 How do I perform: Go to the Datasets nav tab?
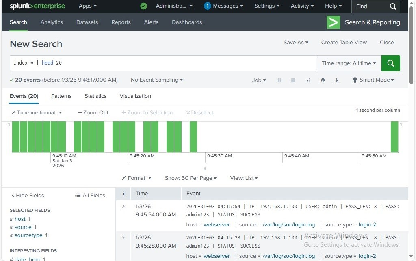point(87,22)
